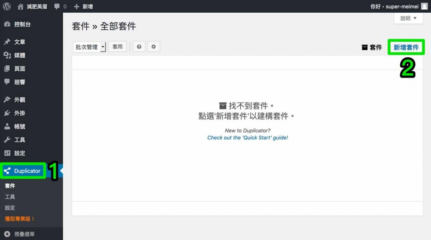Click 你好, super-meimei account greeting
This screenshot has width=431, height=240.
pyautogui.click(x=394, y=6)
